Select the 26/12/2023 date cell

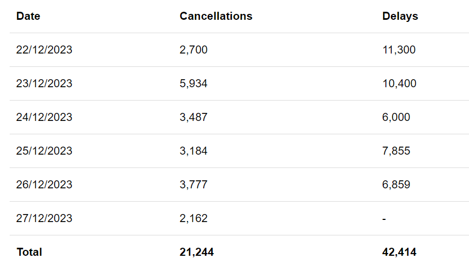click(44, 185)
